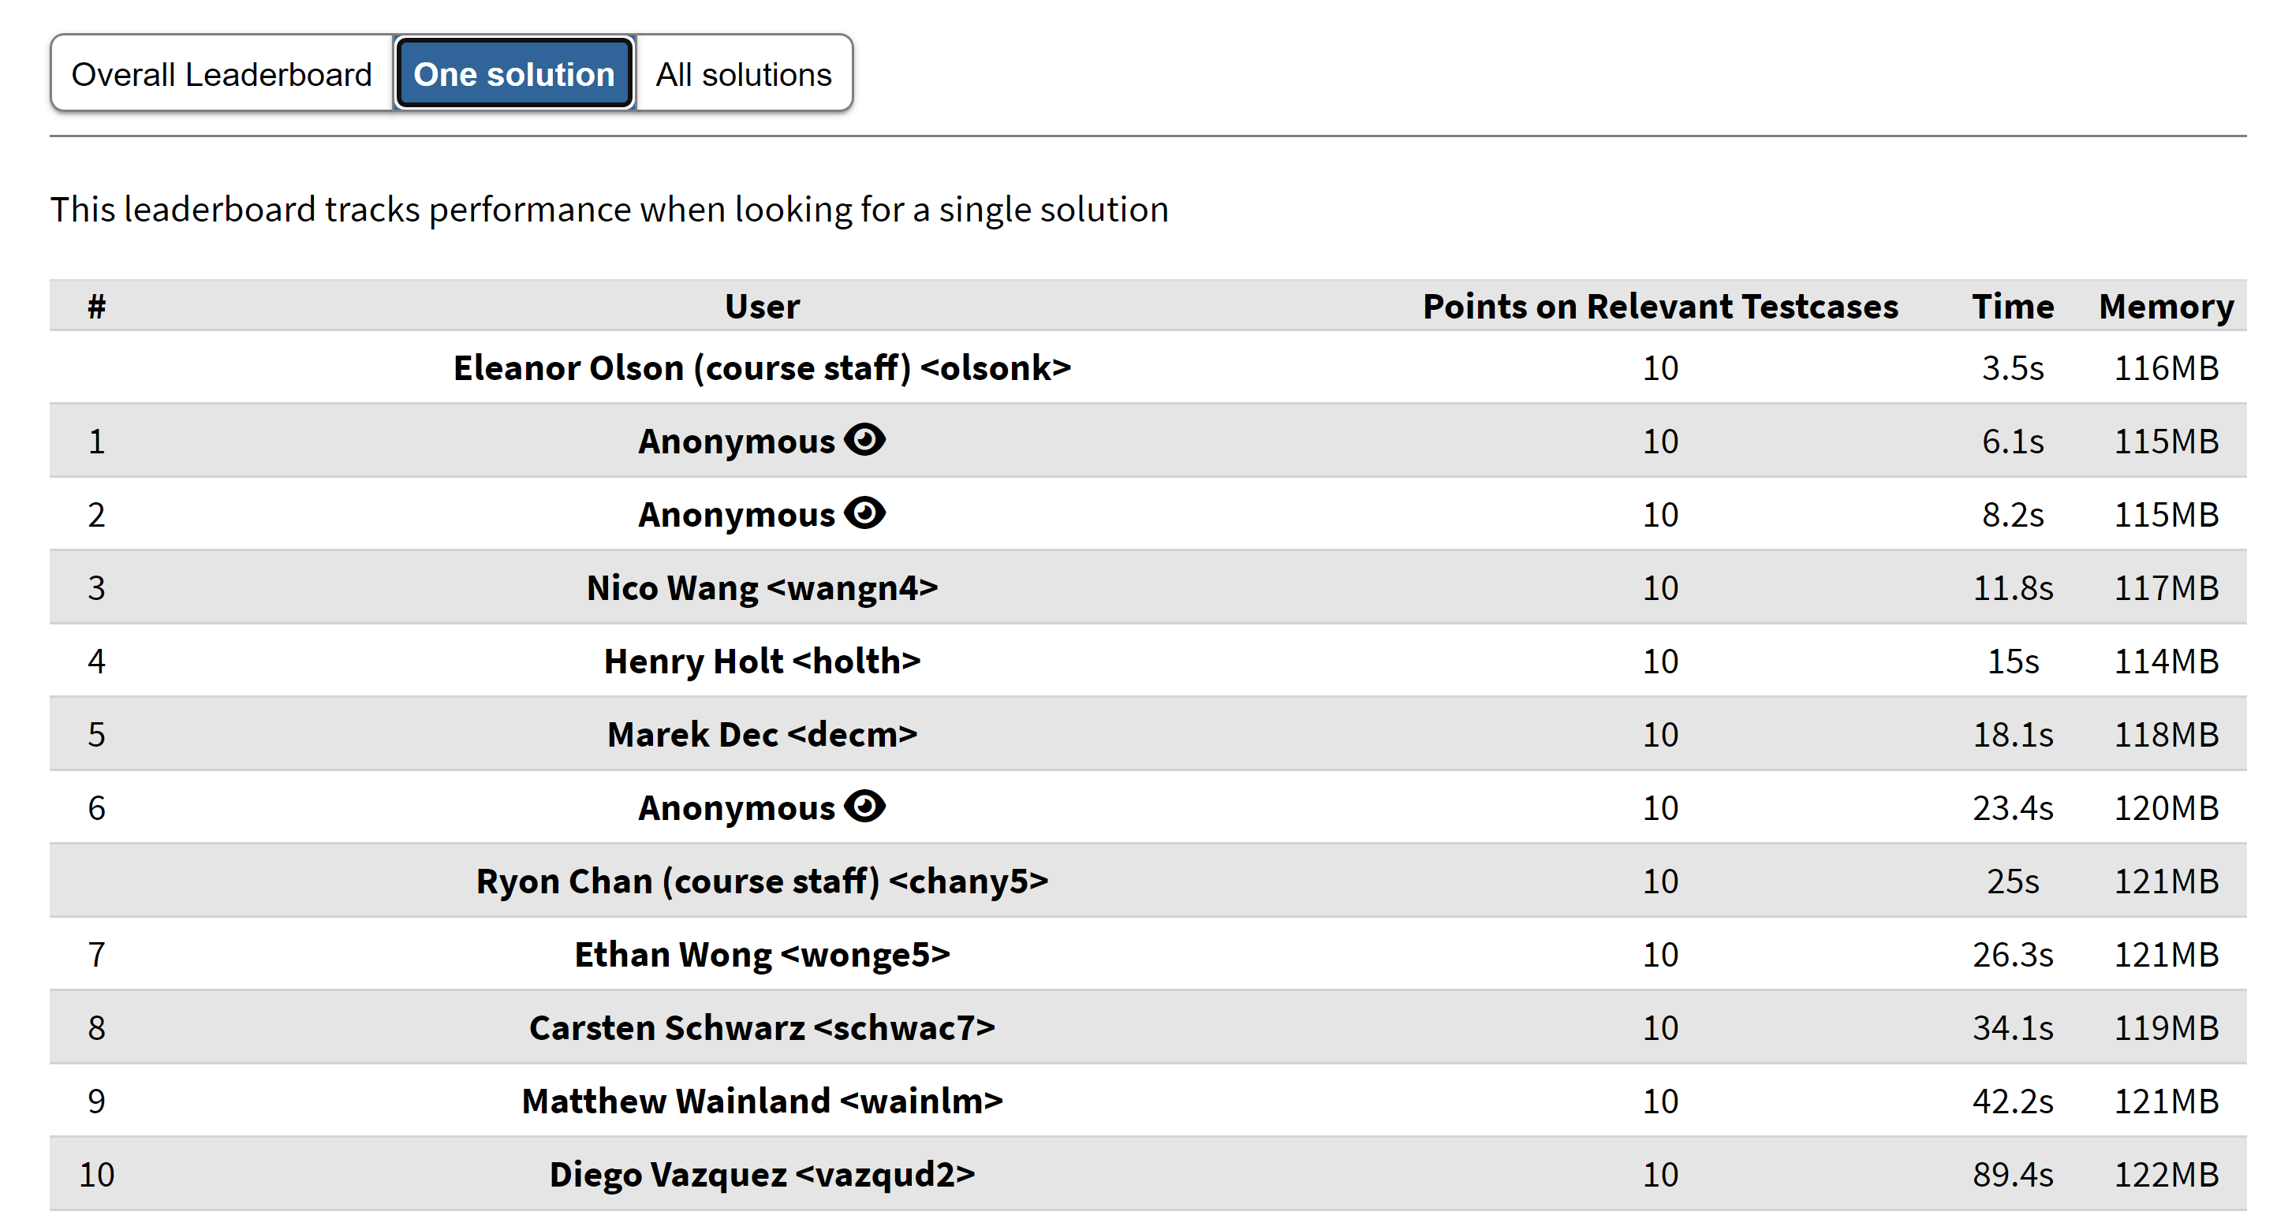Click Diego Vazquez <vazqud2> name
The image size is (2288, 1215).
tap(762, 1174)
